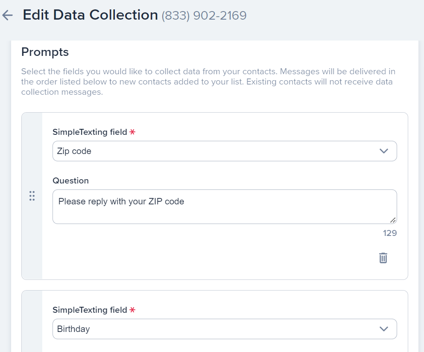424x352 pixels.
Task: Grab the six-dot drag handle of Zip code prompt
Action: pyautogui.click(x=32, y=196)
